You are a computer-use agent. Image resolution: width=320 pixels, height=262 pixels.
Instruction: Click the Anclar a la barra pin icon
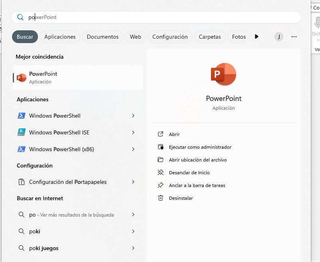pos(161,185)
